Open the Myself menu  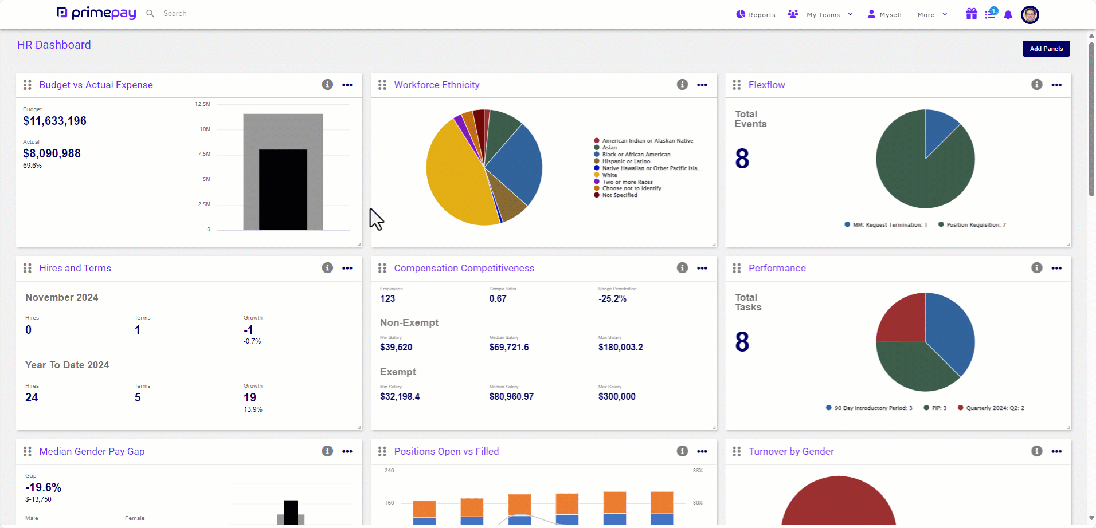coord(884,14)
